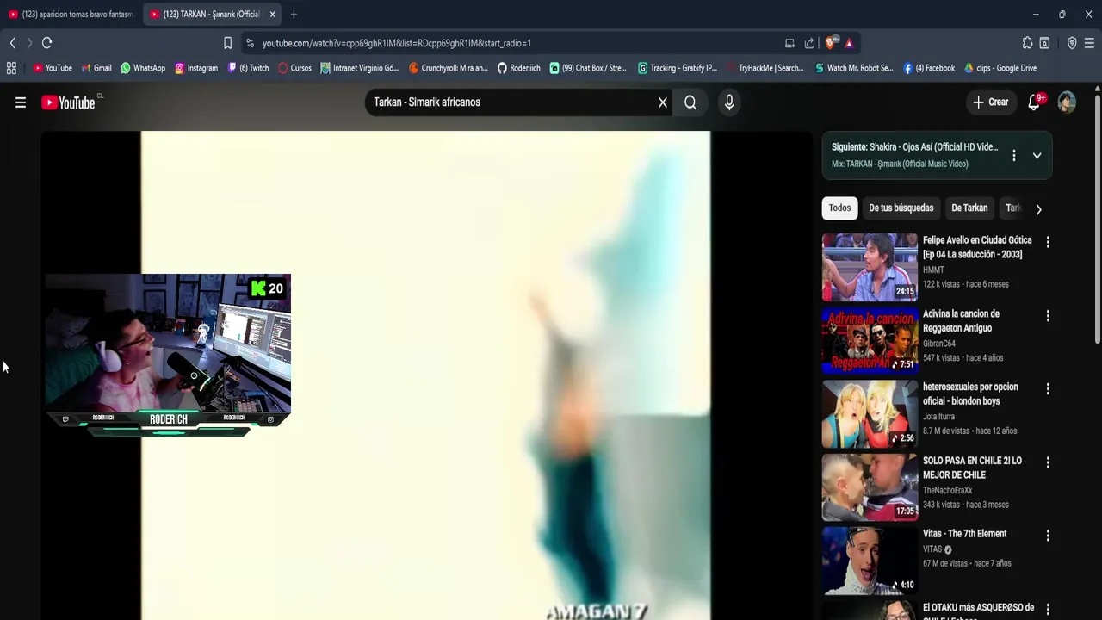The image size is (1102, 620).
Task: Open the Adivina la cancion video thumbnail
Action: click(870, 340)
